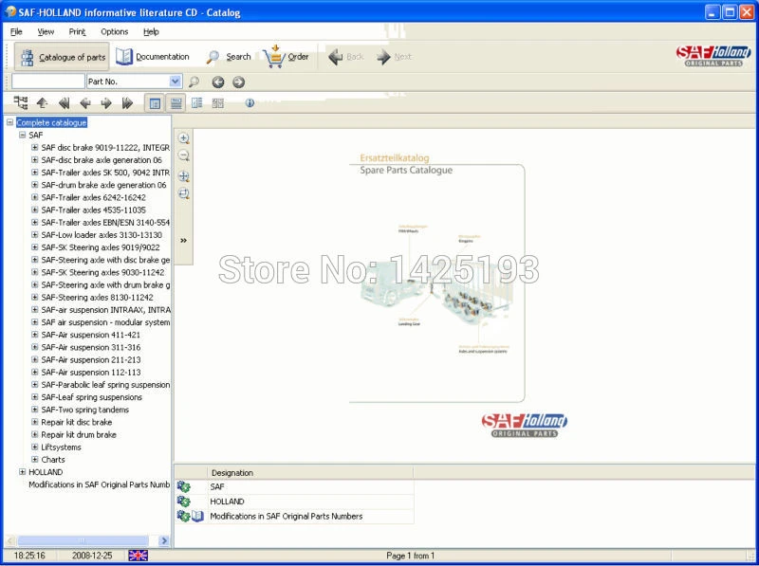Click the tree structure icon in navigation toolbar
Screen dimensions: 759x566
pos(21,102)
